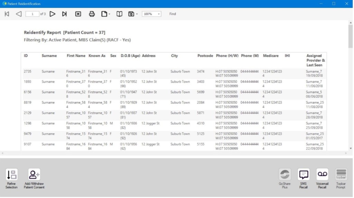The width and height of the screenshot is (354, 198).
Task: Go to the previous report page
Action: [19, 14]
